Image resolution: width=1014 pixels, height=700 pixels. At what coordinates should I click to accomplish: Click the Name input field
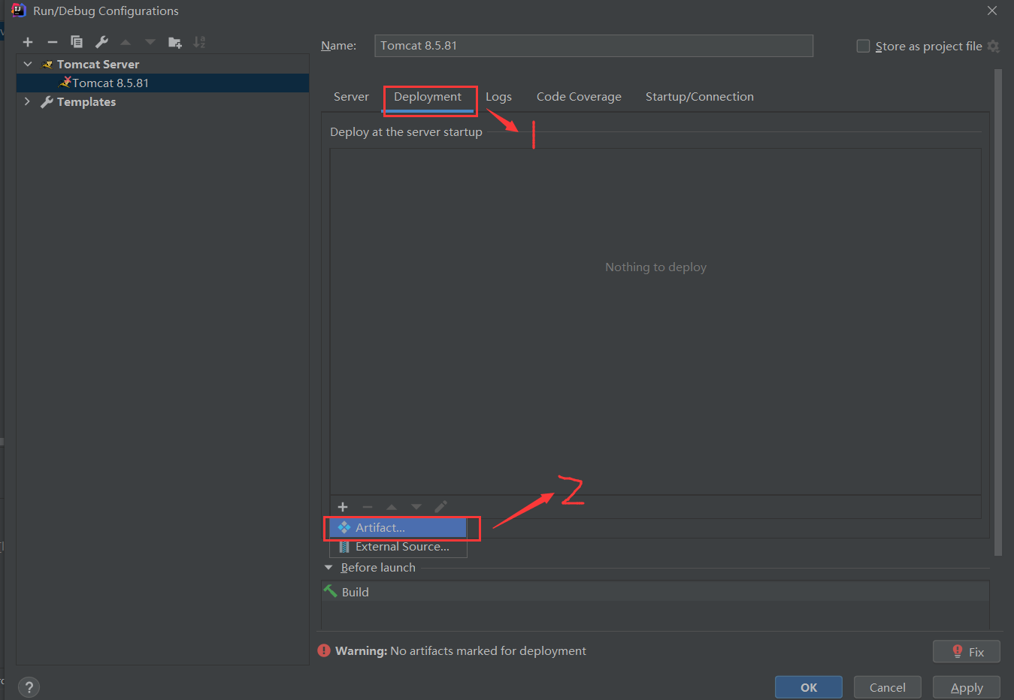point(594,46)
